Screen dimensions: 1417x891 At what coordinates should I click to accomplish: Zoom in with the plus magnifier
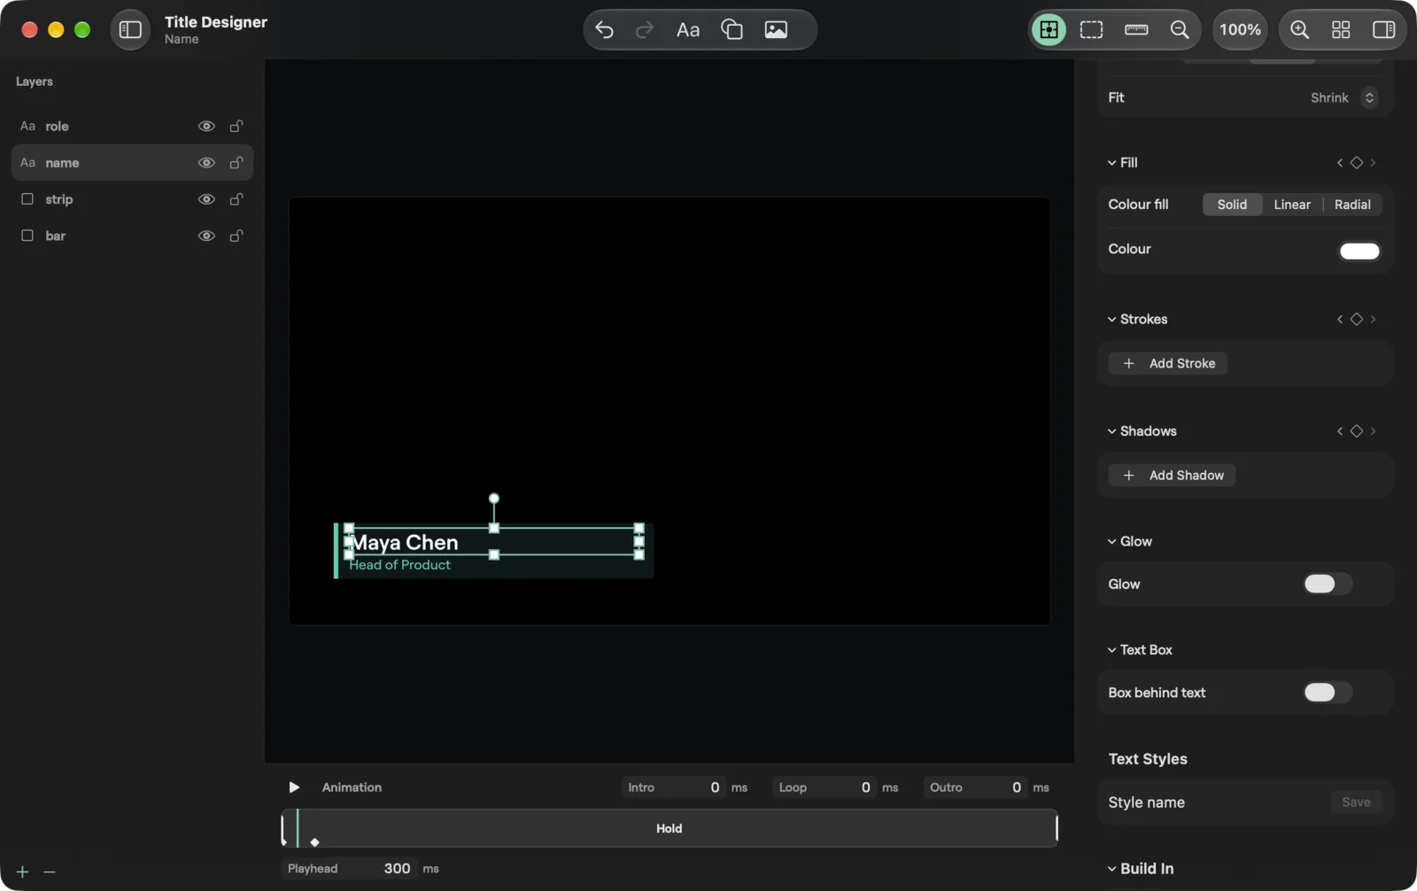pyautogui.click(x=1299, y=30)
